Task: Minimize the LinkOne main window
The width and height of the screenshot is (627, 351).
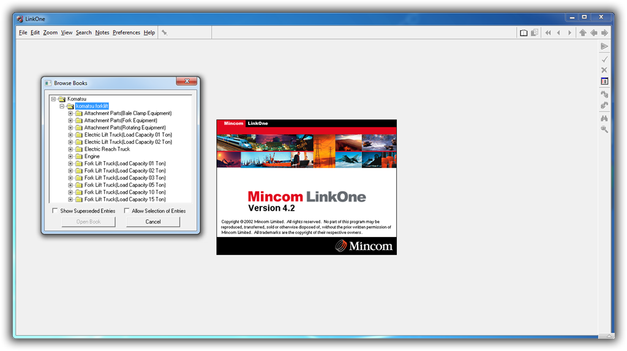Action: [x=572, y=17]
